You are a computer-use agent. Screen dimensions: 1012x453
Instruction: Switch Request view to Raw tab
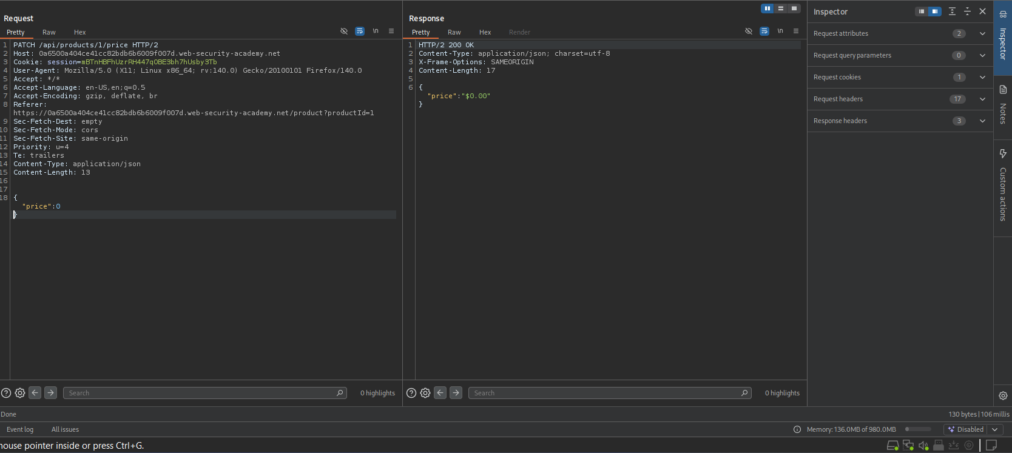(x=49, y=32)
